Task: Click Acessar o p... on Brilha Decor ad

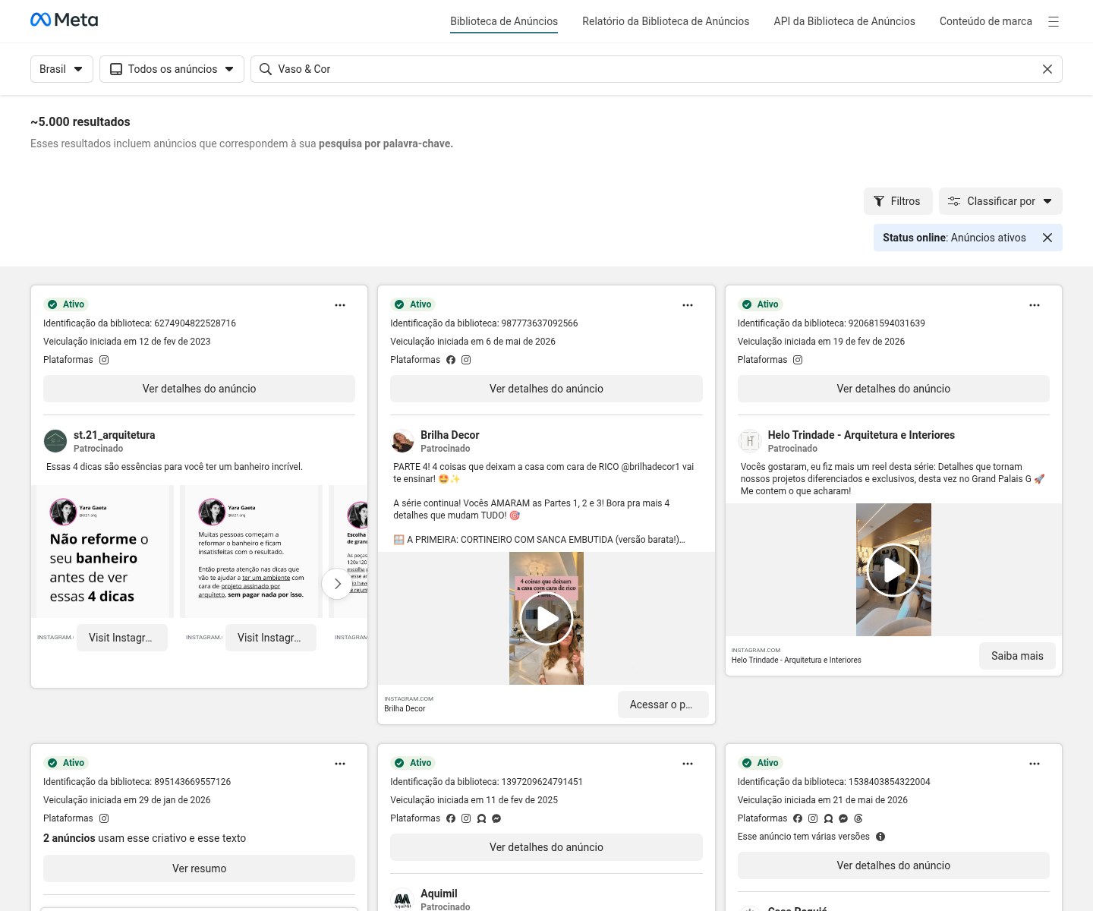Action: click(663, 705)
